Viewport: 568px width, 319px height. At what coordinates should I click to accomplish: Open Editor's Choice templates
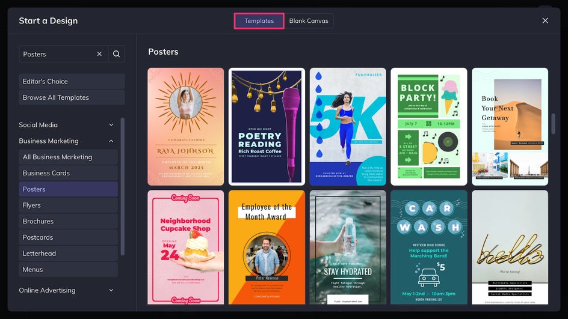72,81
